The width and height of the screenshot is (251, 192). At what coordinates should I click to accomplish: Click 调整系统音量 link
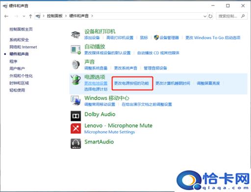[96, 68]
